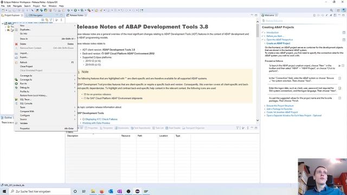Open the Templates tab in the bottom panel
The height and width of the screenshot is (195, 347).
(106, 128)
